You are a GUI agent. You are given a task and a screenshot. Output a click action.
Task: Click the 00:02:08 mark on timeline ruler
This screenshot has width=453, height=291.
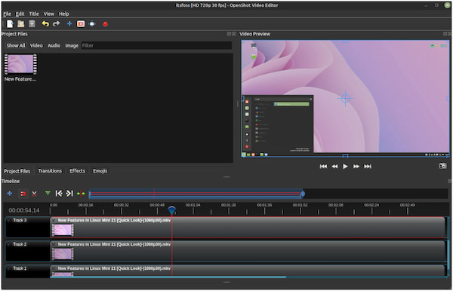pos(336,205)
